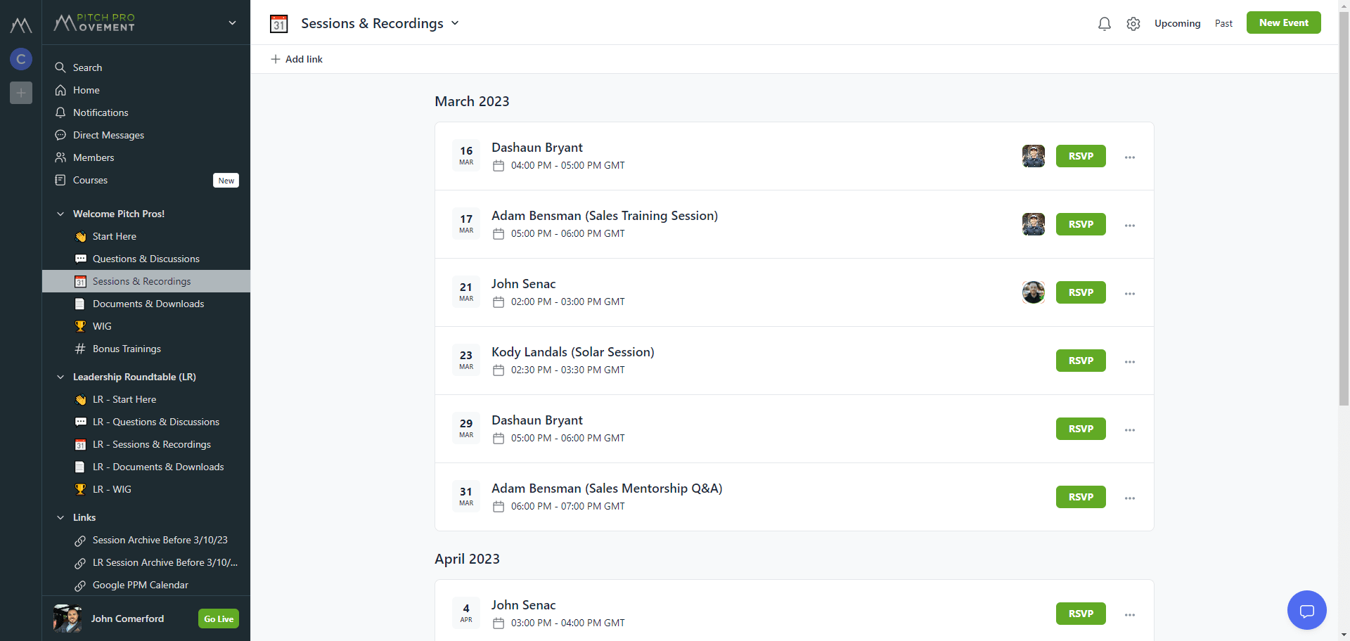Image resolution: width=1350 pixels, height=641 pixels.
Task: Switch to the Past events tab
Action: coord(1223,23)
